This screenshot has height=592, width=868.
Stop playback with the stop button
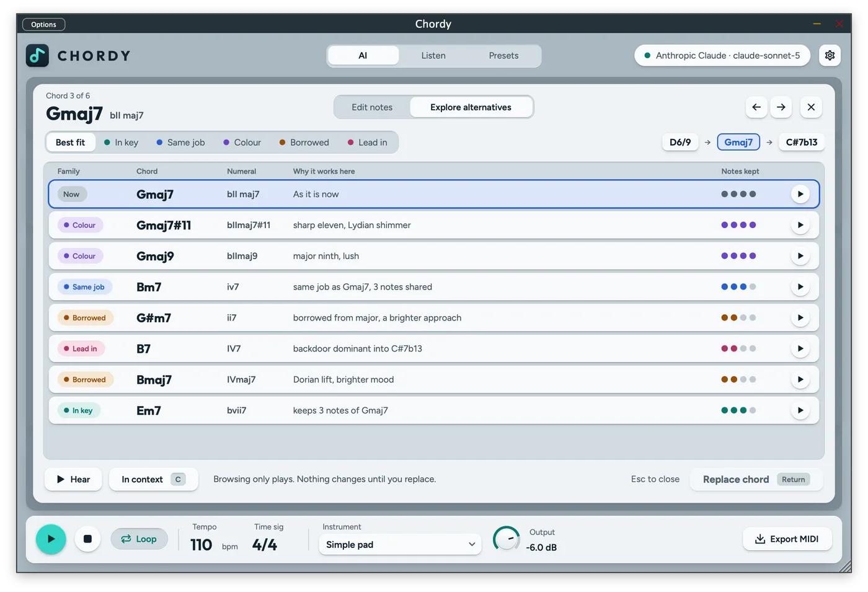click(x=87, y=539)
